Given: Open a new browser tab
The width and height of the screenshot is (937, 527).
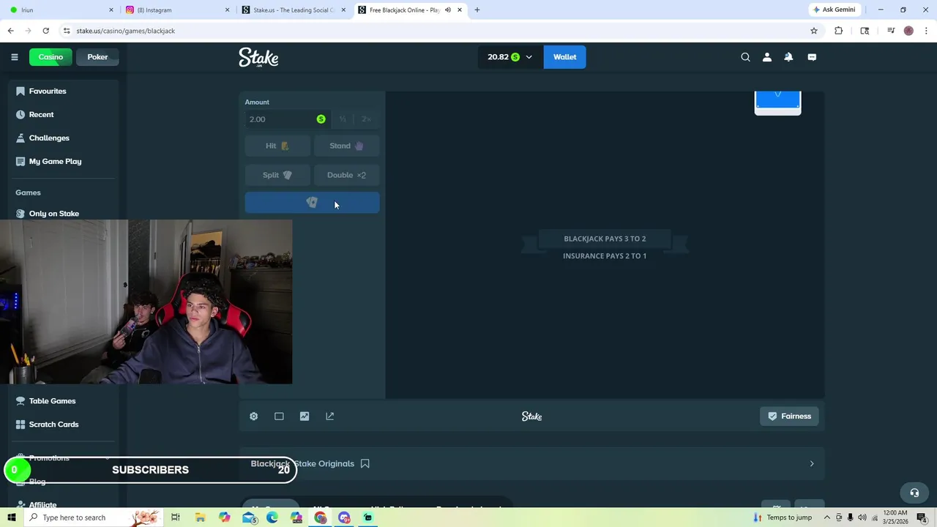Looking at the screenshot, I should 477,10.
